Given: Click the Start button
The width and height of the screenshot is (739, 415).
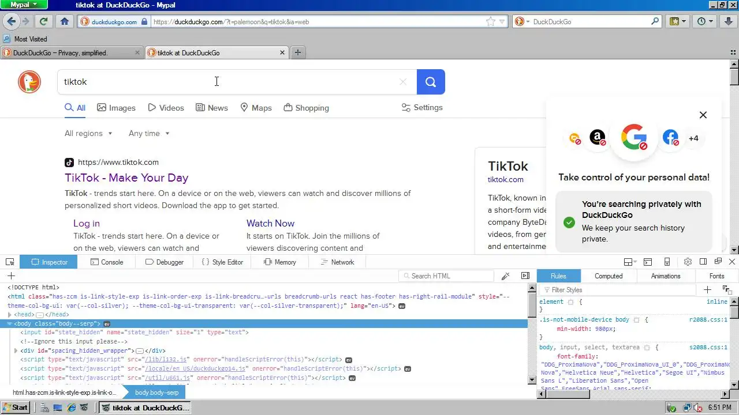Looking at the screenshot, I should 16,408.
